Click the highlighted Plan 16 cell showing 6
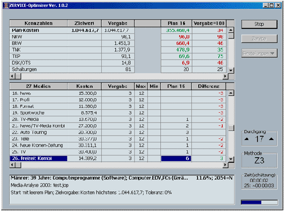The image size is (284, 211). 176,158
